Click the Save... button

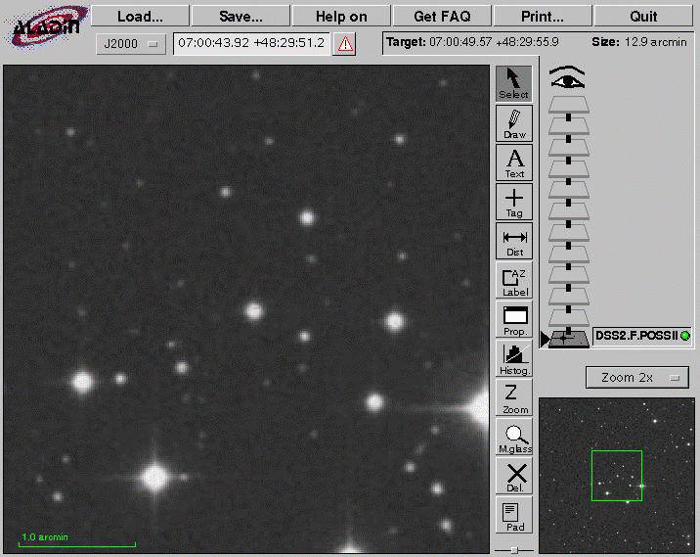point(241,17)
